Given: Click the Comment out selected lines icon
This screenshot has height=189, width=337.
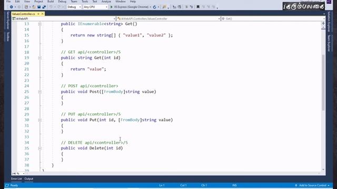Looking at the screenshot, I should click(x=174, y=7).
